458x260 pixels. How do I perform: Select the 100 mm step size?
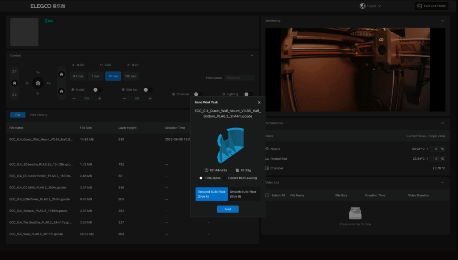[131, 76]
